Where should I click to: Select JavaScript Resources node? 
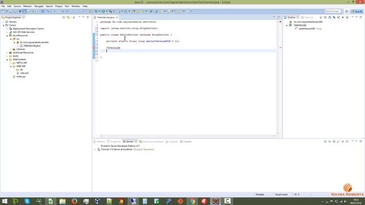(23, 52)
